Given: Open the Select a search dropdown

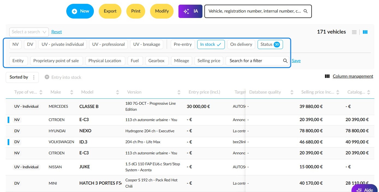Looking at the screenshot, I should [x=29, y=32].
